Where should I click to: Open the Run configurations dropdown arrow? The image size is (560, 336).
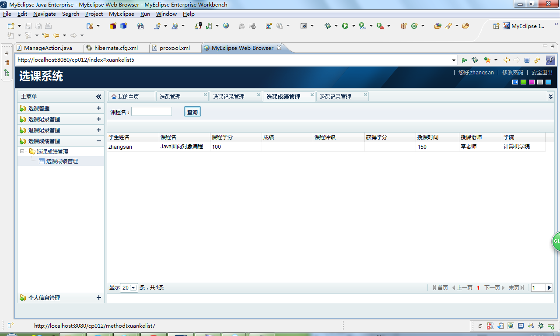click(x=353, y=26)
